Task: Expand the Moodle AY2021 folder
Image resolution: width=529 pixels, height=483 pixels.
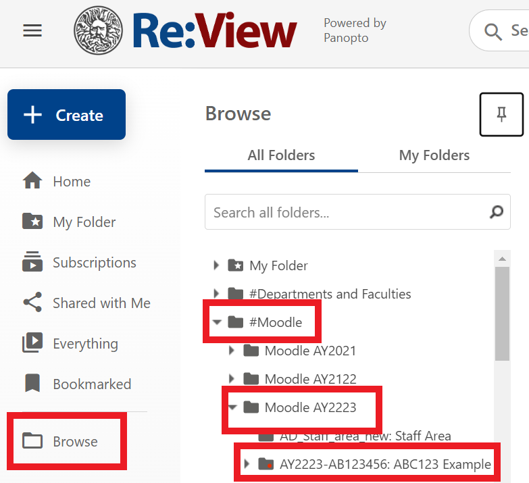Action: pyautogui.click(x=232, y=350)
